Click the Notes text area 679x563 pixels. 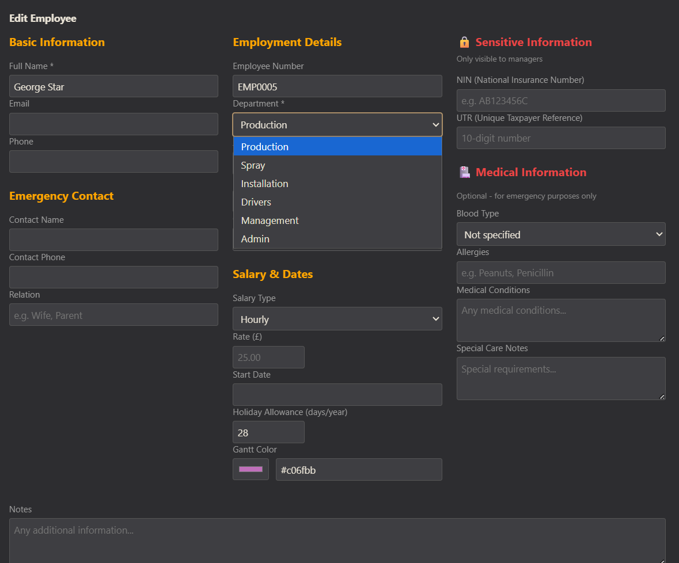click(337, 540)
